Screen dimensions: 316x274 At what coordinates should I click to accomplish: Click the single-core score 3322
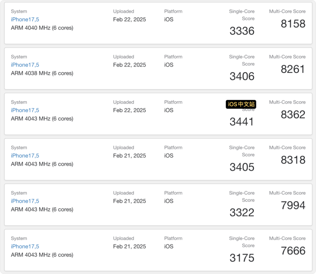coord(242,212)
